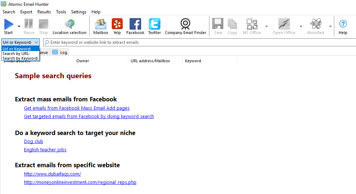Image resolution: width=356 pixels, height=194 pixels.
Task: Open Location selection globe icon
Action: 69,24
